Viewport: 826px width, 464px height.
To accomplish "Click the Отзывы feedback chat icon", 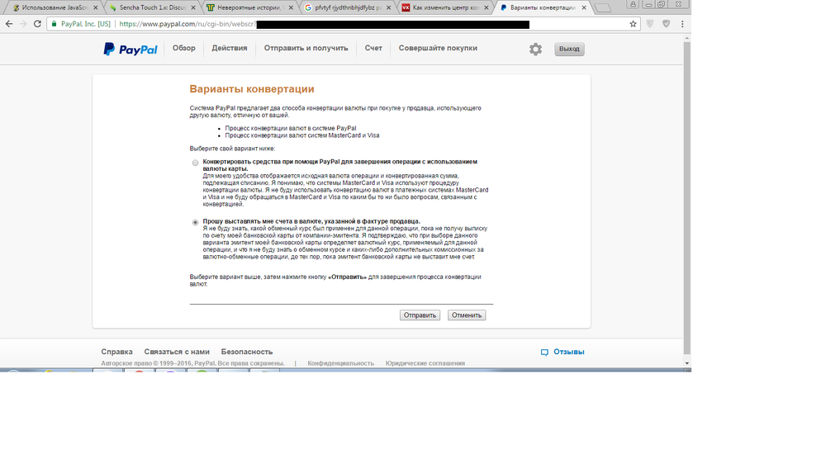I will 544,353.
